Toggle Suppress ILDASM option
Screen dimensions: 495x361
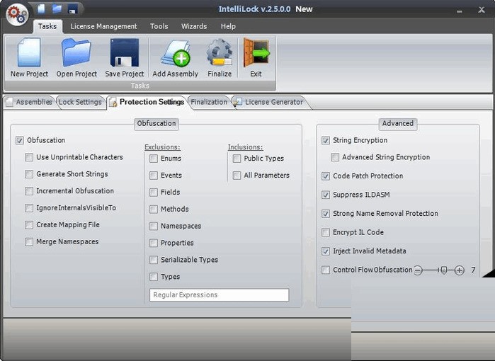pyautogui.click(x=326, y=195)
